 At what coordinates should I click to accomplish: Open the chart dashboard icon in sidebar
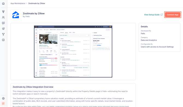point(3,40)
